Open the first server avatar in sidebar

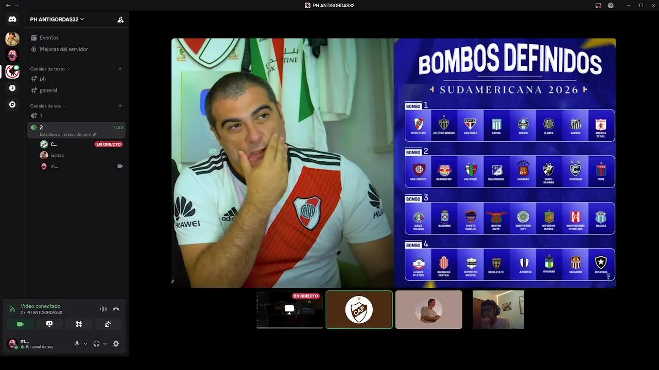click(x=12, y=39)
